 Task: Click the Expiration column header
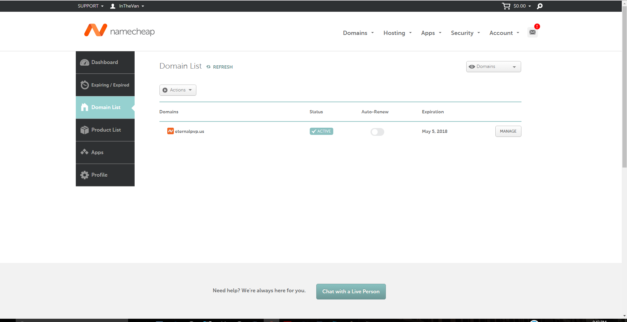433,112
